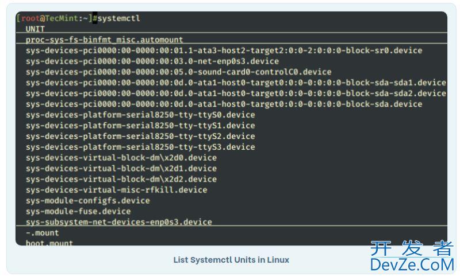The height and width of the screenshot is (277, 460).
Task: Click the sys-module-fuse.device row
Action: [78, 212]
